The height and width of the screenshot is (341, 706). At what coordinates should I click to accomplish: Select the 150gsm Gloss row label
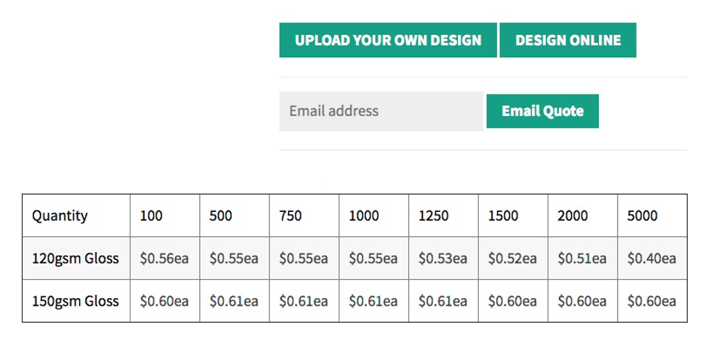[75, 301]
